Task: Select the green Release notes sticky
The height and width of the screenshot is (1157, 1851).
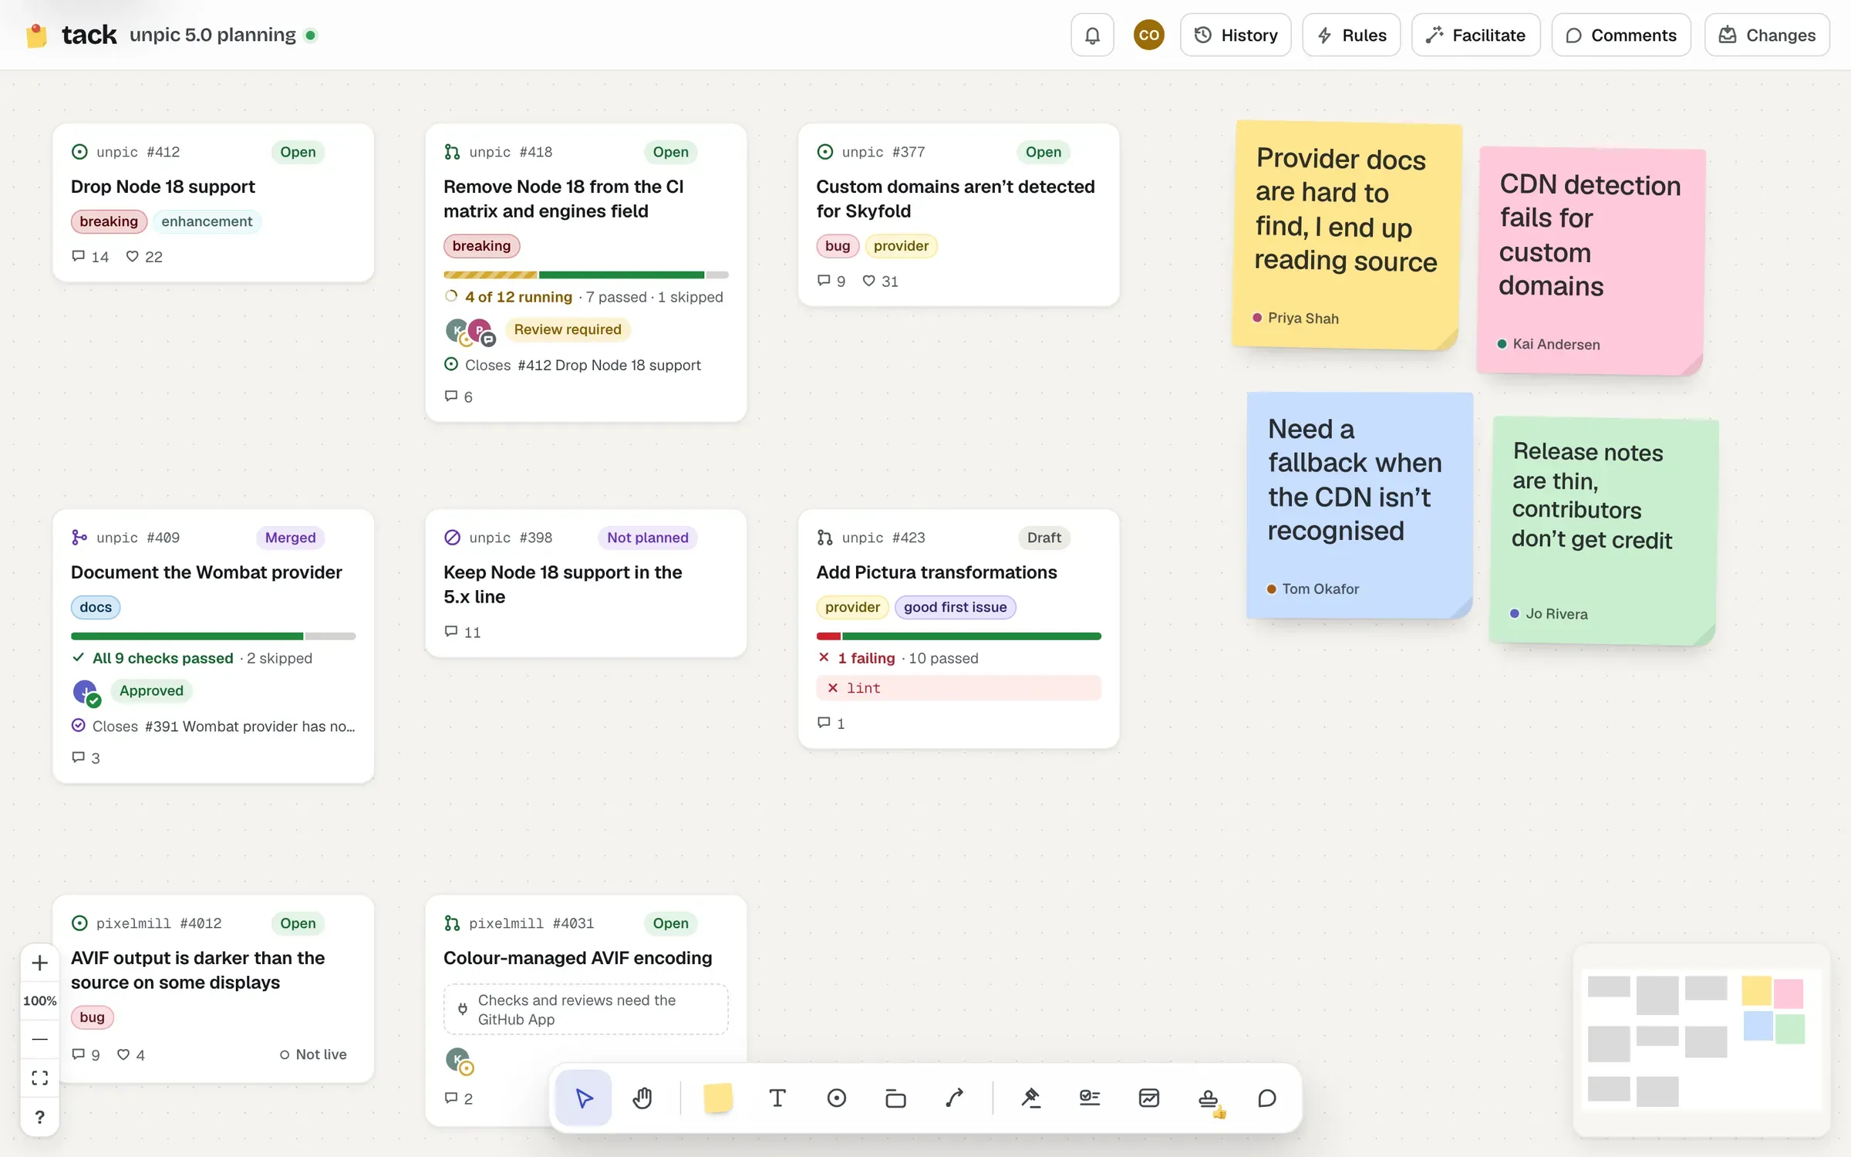Action: click(1603, 531)
